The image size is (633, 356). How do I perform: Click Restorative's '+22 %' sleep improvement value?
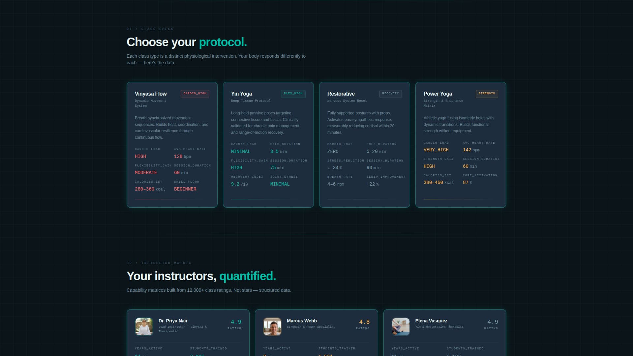[x=373, y=184]
